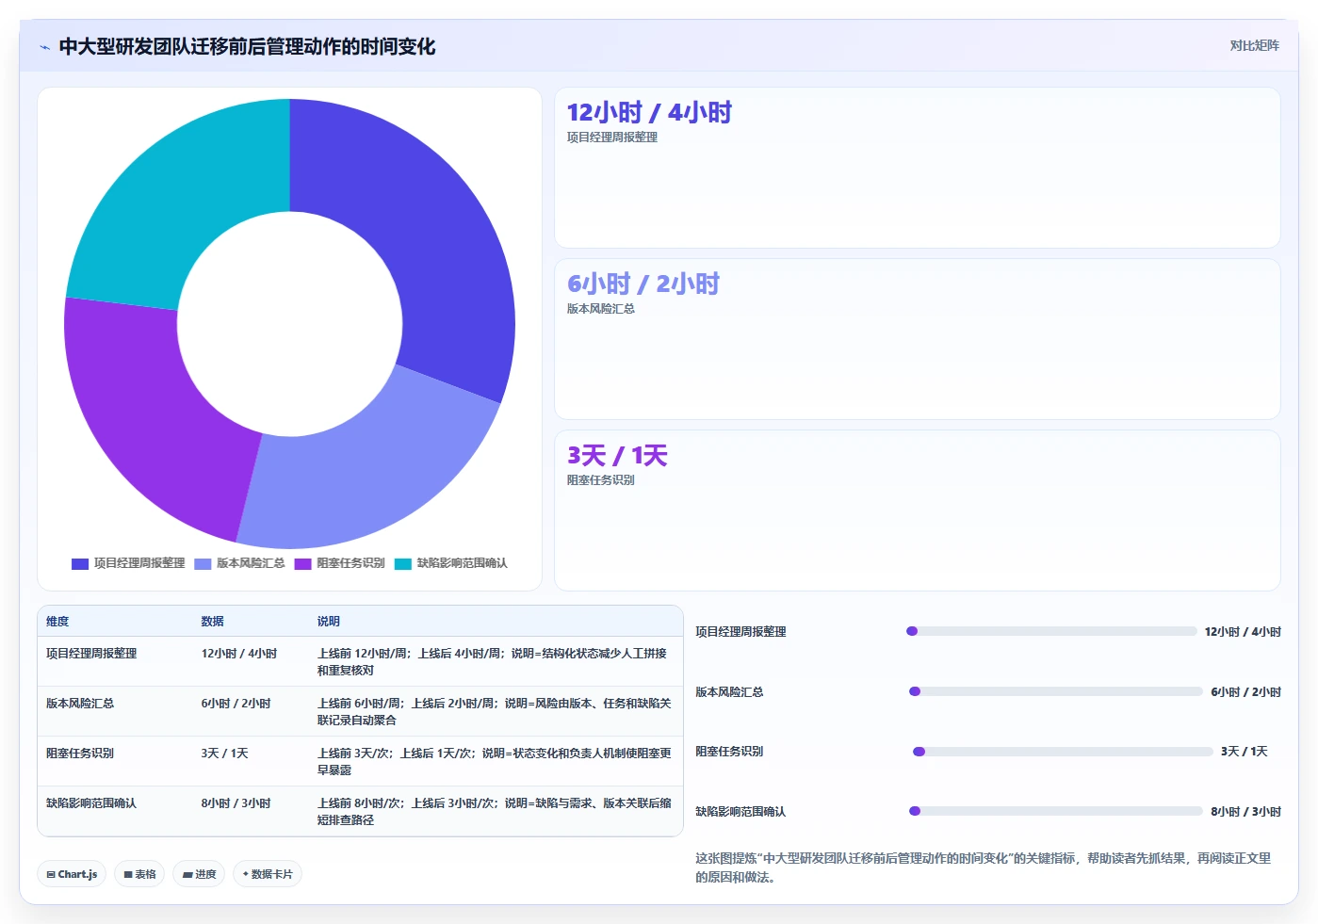Click the description starting 上线前 12小时/周

click(493, 662)
